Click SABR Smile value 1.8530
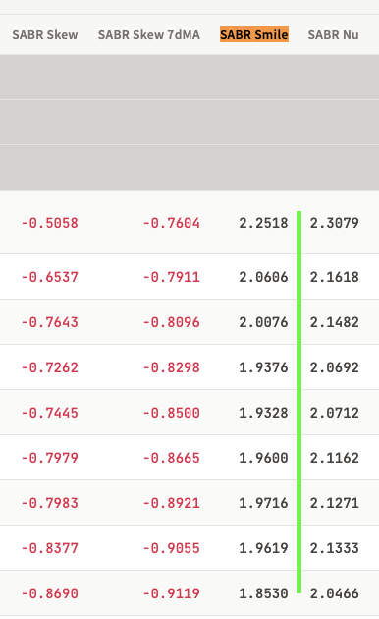379x619 pixels. (263, 593)
